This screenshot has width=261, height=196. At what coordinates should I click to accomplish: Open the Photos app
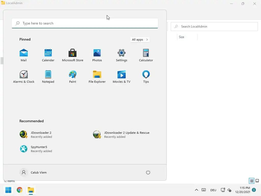coord(97,55)
